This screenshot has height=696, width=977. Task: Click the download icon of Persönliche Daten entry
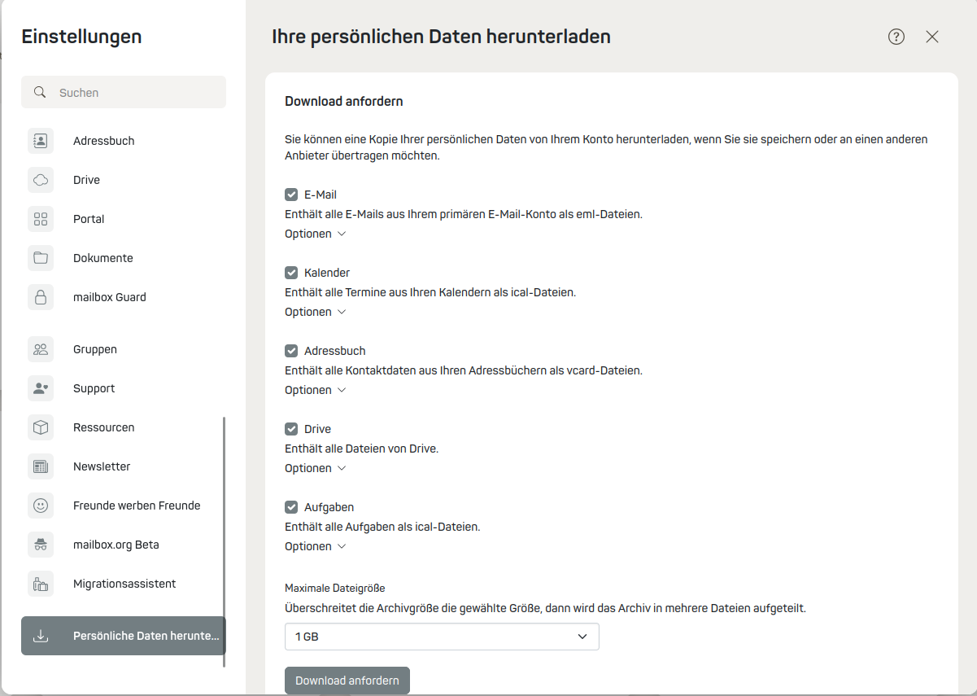pyautogui.click(x=40, y=636)
